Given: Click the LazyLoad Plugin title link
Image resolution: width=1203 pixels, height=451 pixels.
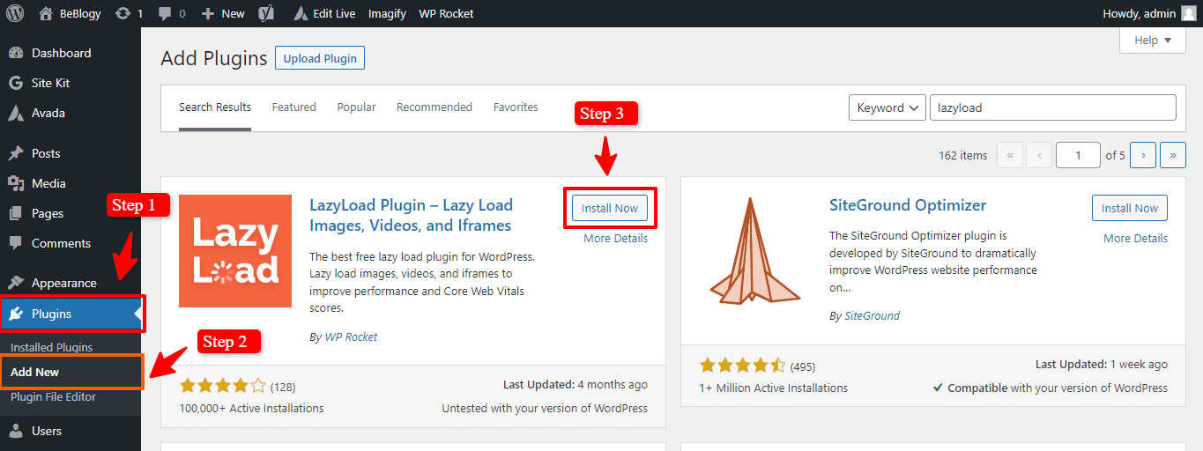Looking at the screenshot, I should (411, 215).
